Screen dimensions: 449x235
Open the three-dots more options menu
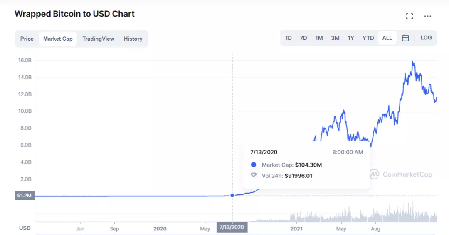tap(428, 16)
